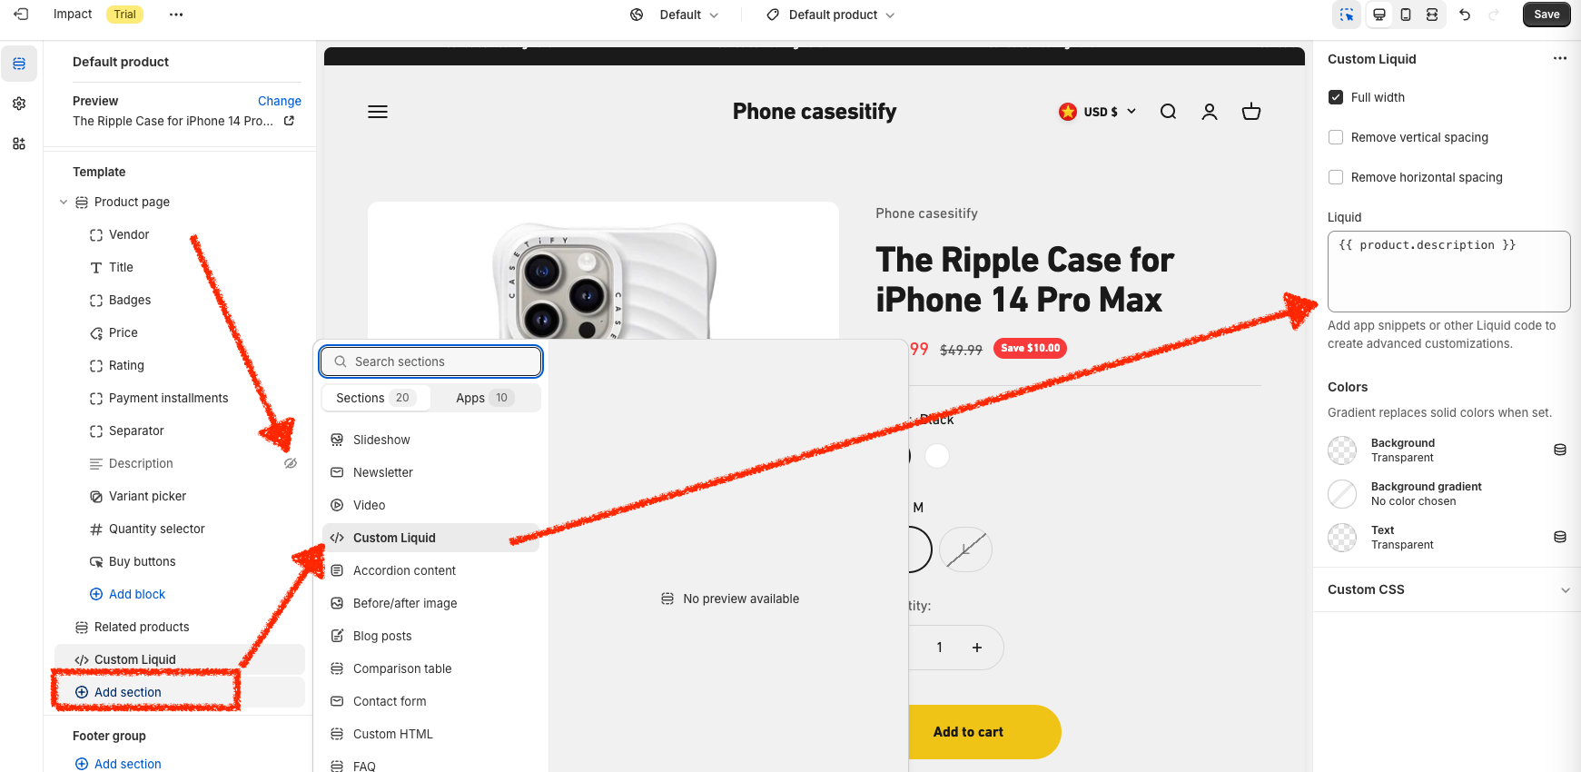
Task: Enable Remove vertical spacing checkbox
Action: click(x=1336, y=137)
